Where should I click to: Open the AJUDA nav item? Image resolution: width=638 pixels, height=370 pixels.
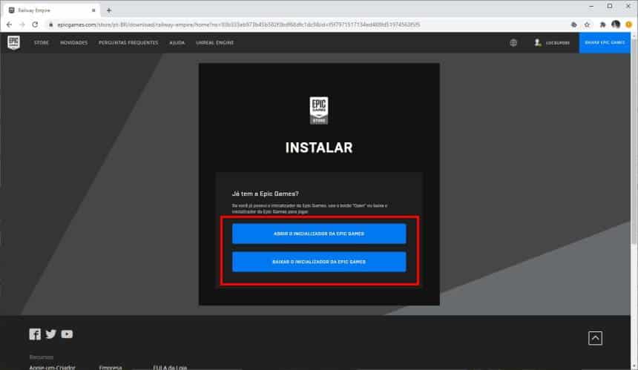point(177,43)
